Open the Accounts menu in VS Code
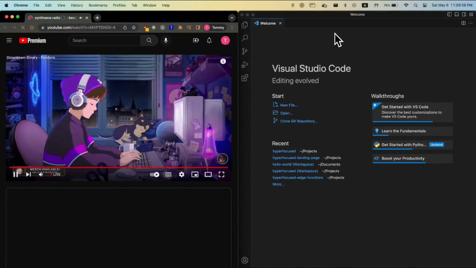Screen dimensions: 476x268 point(245,260)
